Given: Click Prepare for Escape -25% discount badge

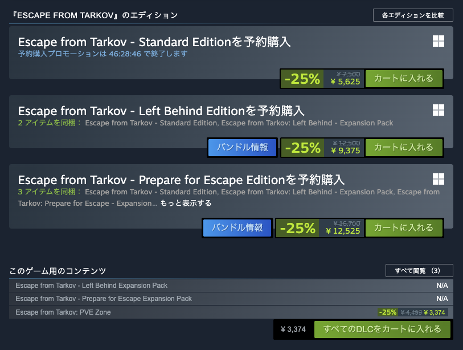Looking at the screenshot, I should (297, 228).
